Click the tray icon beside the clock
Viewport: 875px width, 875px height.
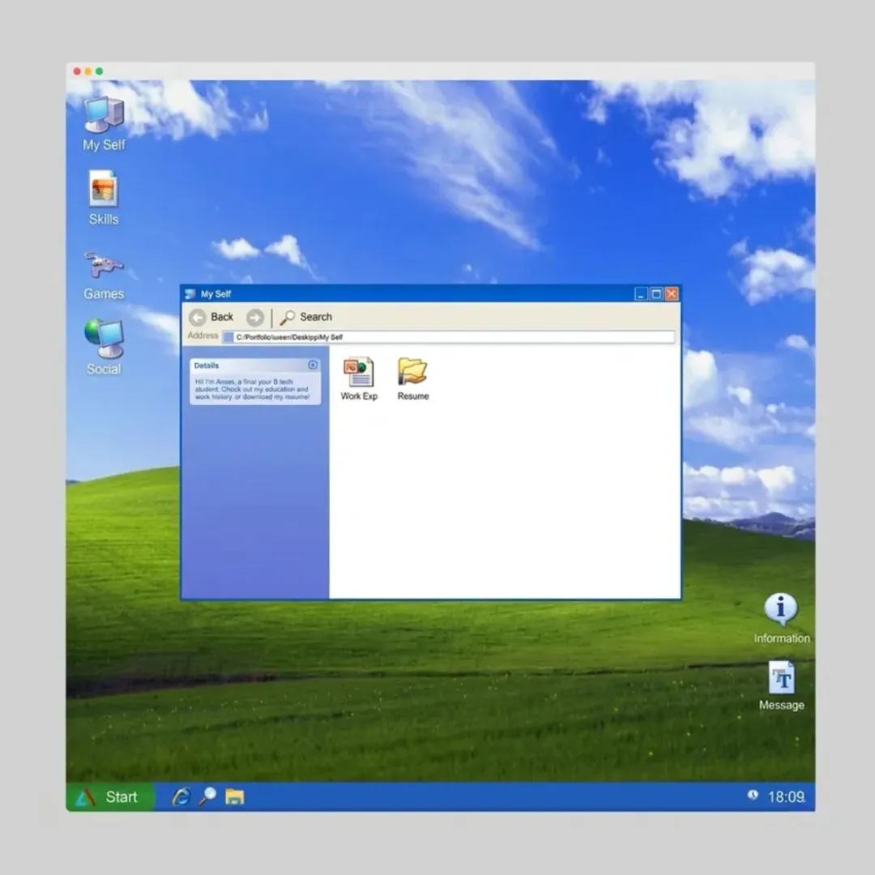click(x=753, y=795)
